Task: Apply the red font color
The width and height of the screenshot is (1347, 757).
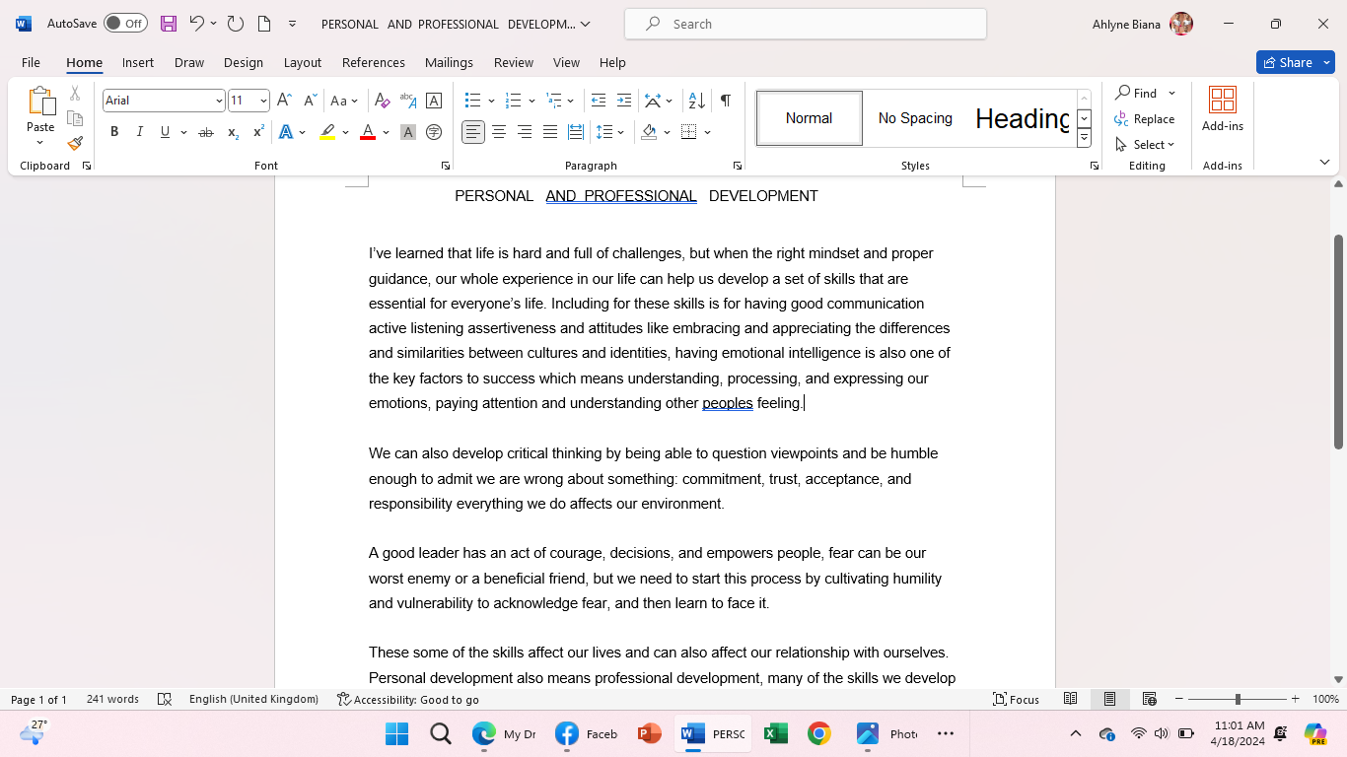Action: tap(368, 132)
